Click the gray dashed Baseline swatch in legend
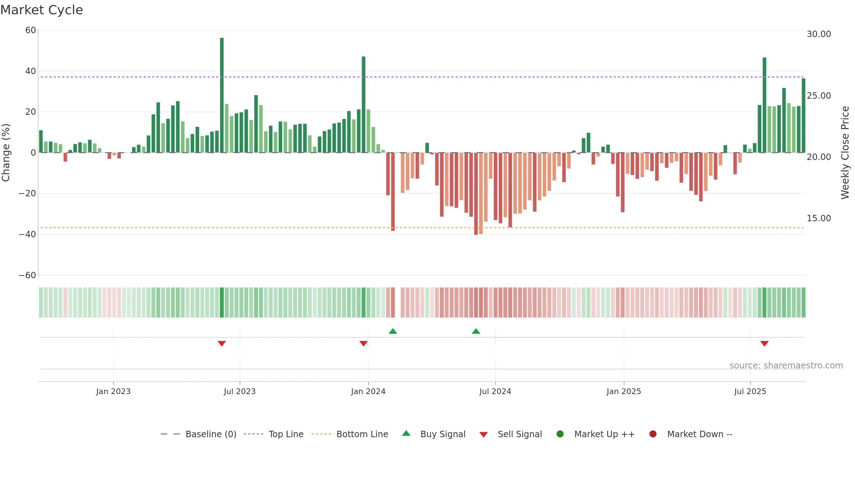Viewport: 855px width, 481px height. point(170,434)
